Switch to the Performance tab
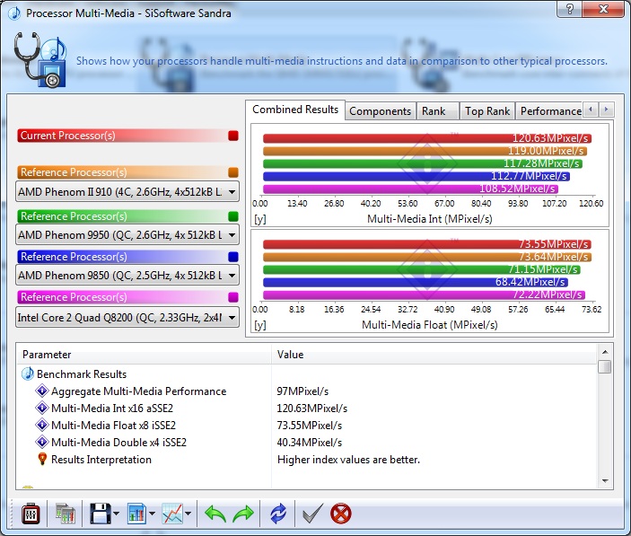 pos(549,111)
